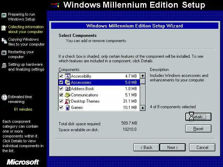This screenshot has height=167, width=223.
Task: Select the Desktop Themes row label
Action: (x=85, y=101)
